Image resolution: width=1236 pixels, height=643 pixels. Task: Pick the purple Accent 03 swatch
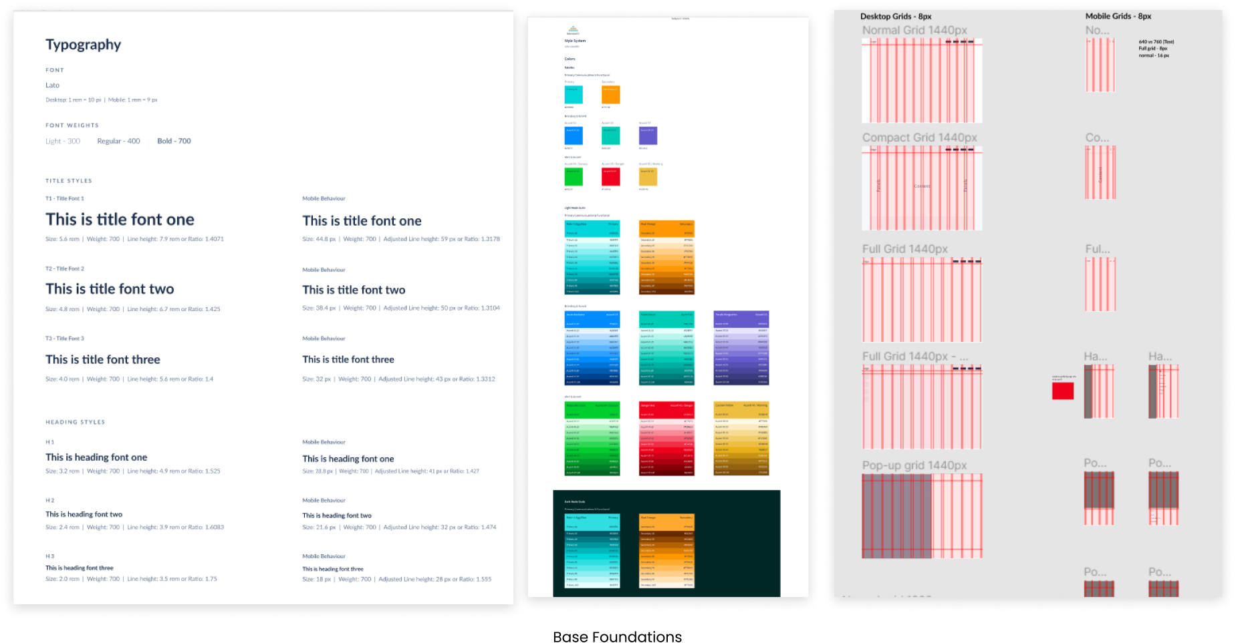648,136
